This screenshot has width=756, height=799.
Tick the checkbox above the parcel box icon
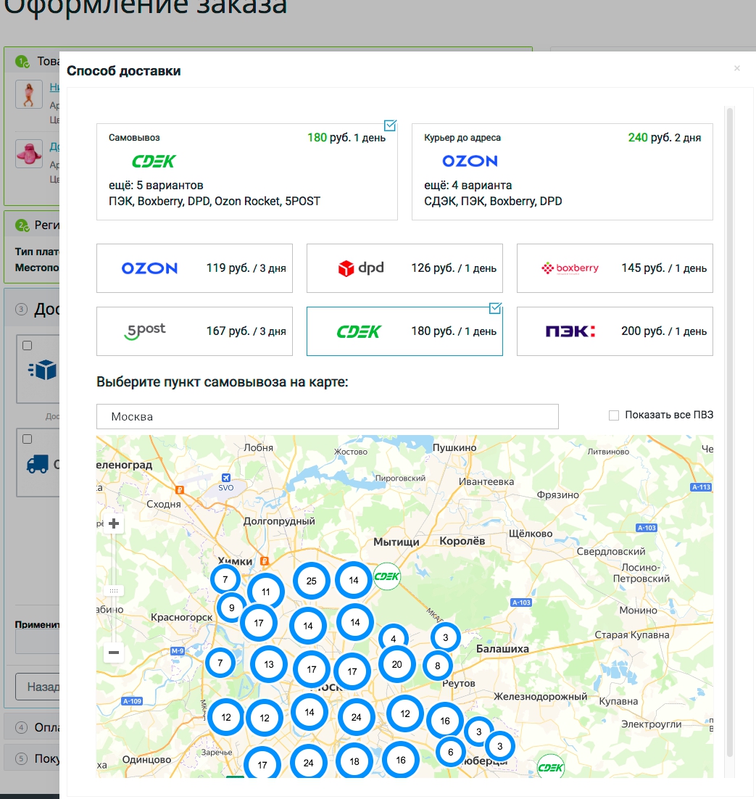click(x=28, y=346)
